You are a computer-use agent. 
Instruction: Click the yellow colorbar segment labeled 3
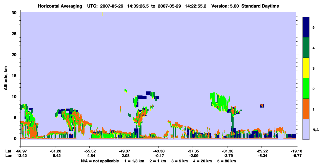tap(306, 68)
